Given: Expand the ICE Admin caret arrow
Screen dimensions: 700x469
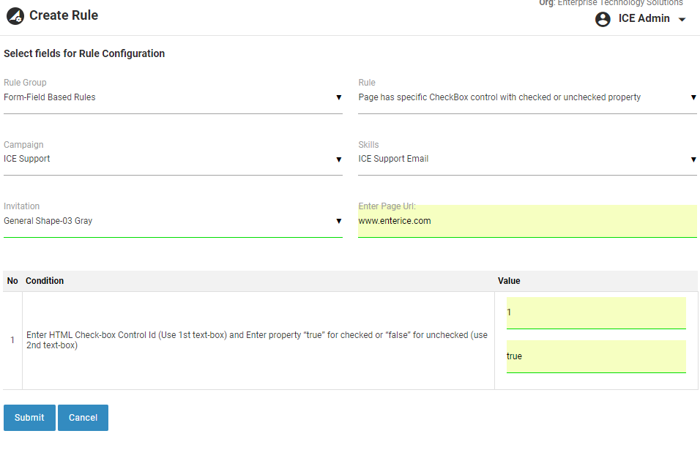Looking at the screenshot, I should point(682,20).
